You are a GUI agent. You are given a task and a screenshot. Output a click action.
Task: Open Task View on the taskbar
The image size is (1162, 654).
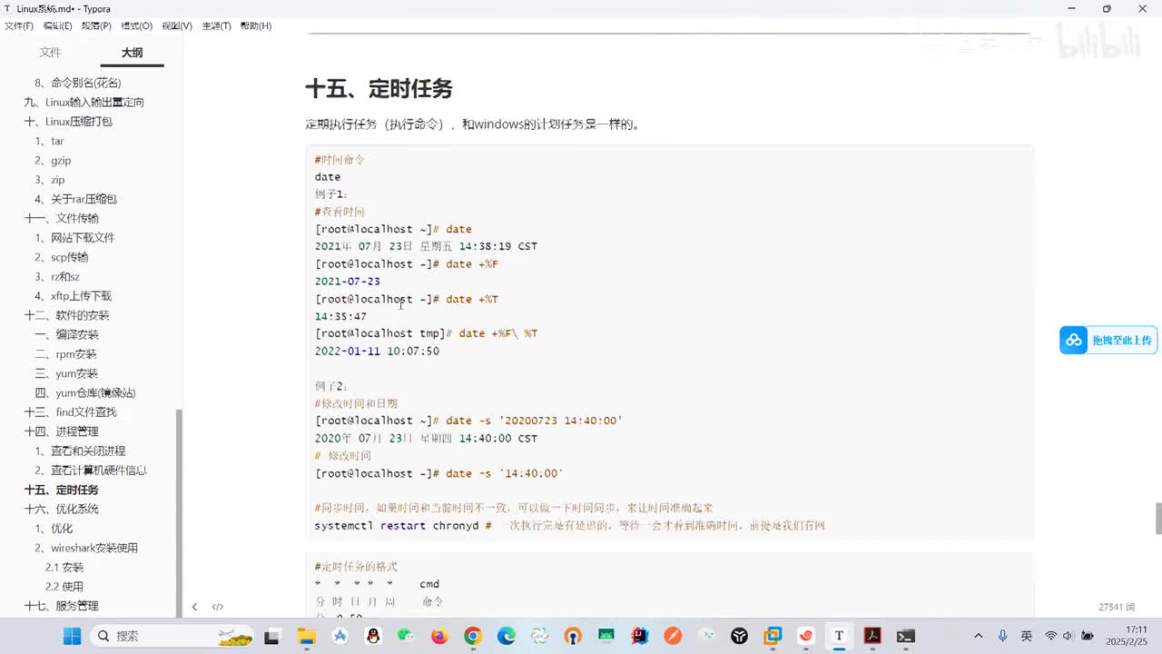coord(271,636)
